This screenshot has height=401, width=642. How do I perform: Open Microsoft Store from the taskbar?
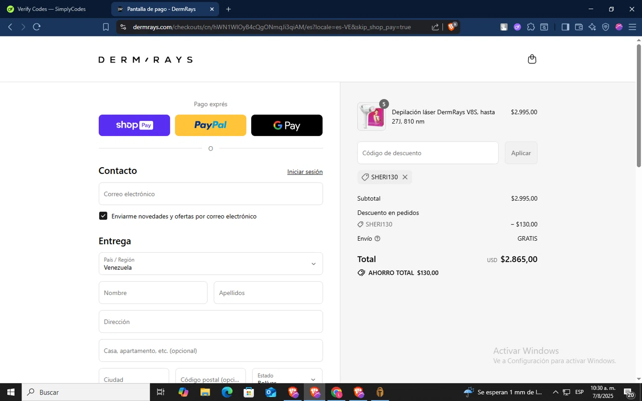(249, 392)
